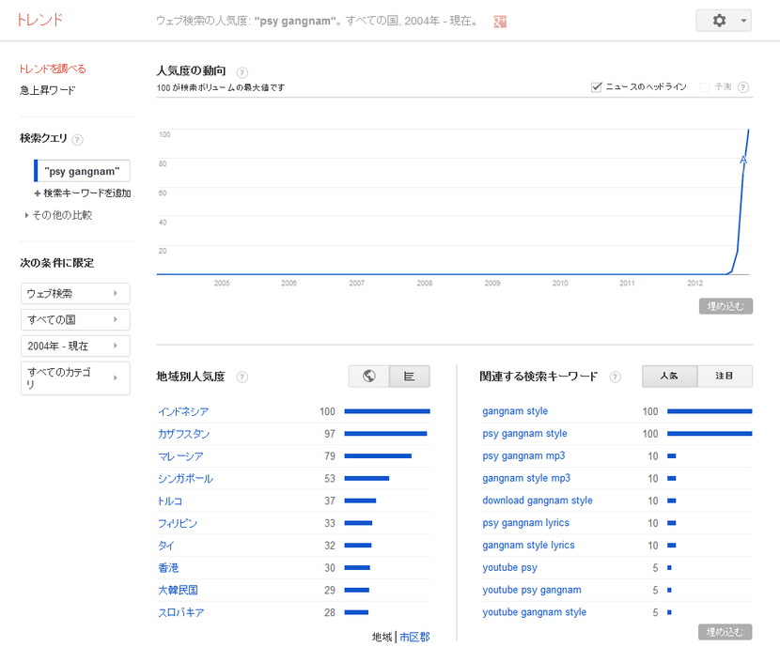The width and height of the screenshot is (780, 647).
Task: Switch regional breakdown to 市区郡
Action: click(414, 637)
